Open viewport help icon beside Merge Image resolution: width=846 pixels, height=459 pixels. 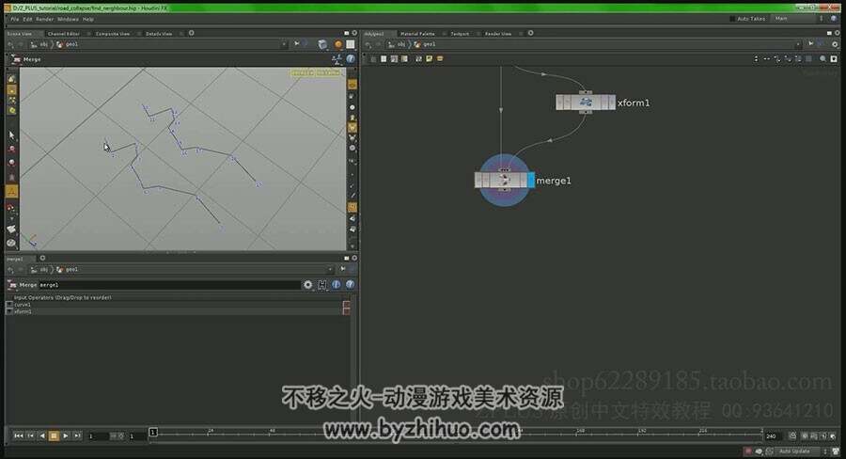click(x=351, y=59)
